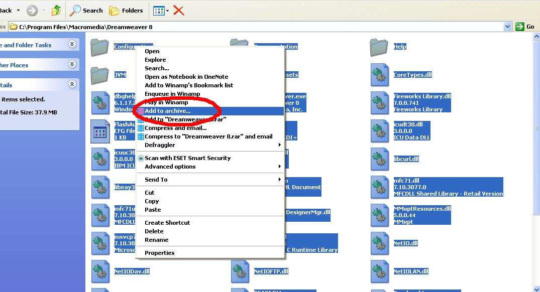The width and height of the screenshot is (540, 292).
Task: Select the NetIO.dll file icon
Action: pyautogui.click(x=380, y=243)
